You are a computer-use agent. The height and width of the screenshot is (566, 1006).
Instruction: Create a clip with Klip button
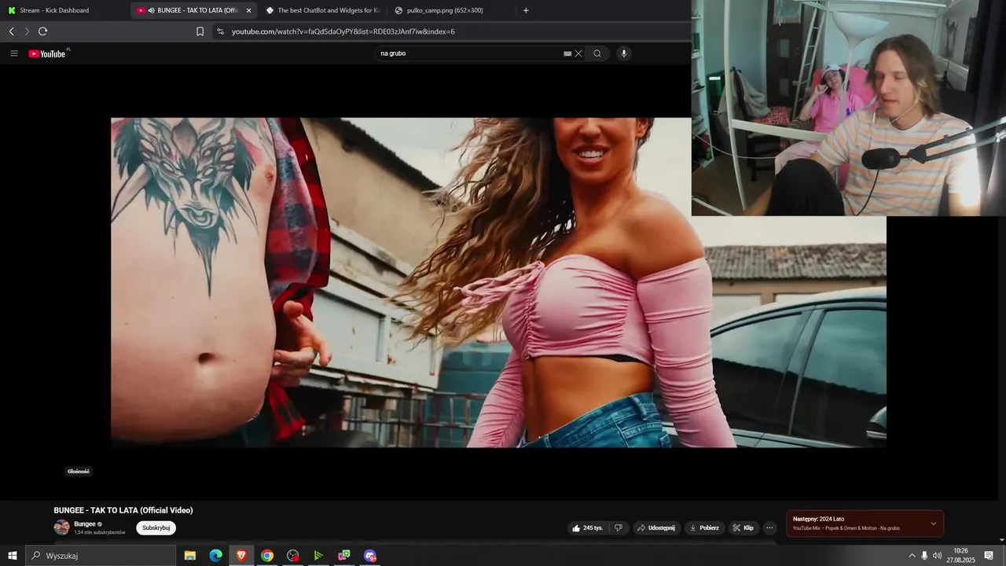(x=743, y=527)
